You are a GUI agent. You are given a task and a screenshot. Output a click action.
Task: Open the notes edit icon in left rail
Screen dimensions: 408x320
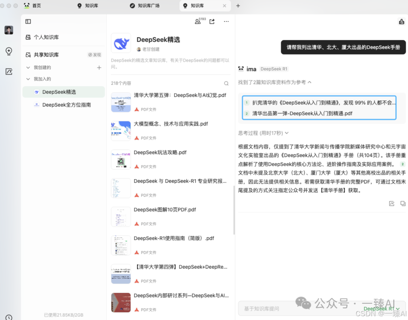[x=9, y=71]
